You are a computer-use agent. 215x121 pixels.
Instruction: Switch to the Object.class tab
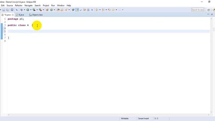point(36,15)
